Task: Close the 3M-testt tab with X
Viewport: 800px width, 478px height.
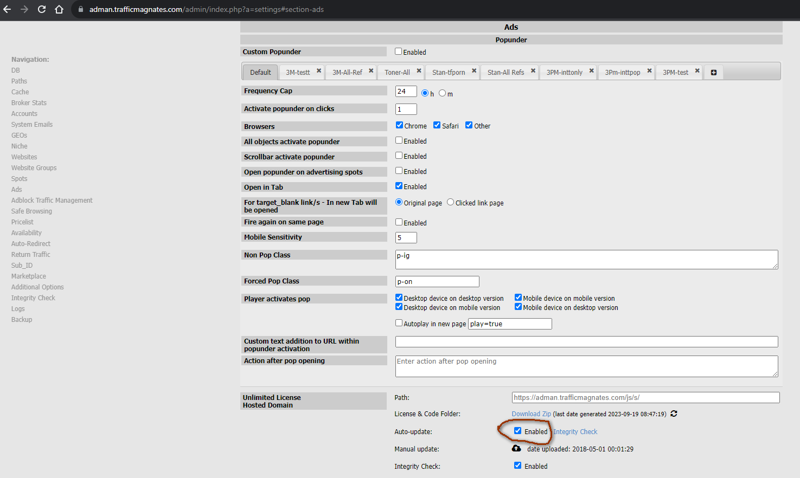Action: pos(319,70)
